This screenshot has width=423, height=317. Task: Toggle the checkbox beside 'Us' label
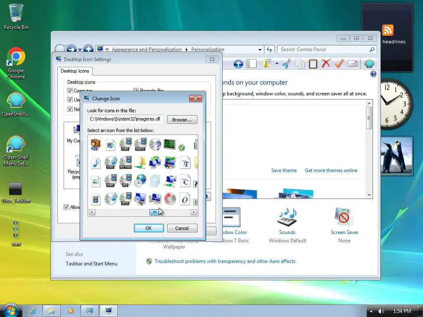(x=70, y=100)
